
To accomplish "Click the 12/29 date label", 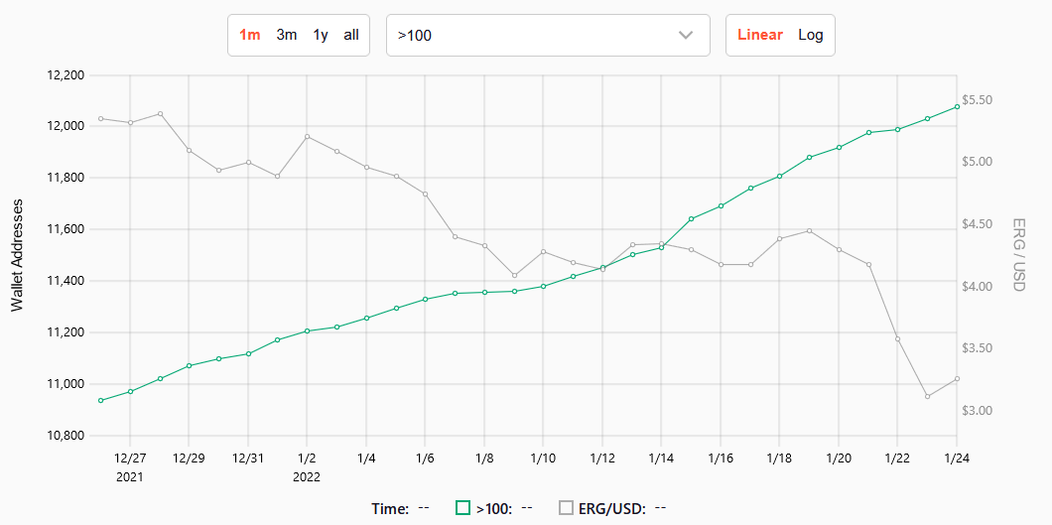I will pos(189,458).
